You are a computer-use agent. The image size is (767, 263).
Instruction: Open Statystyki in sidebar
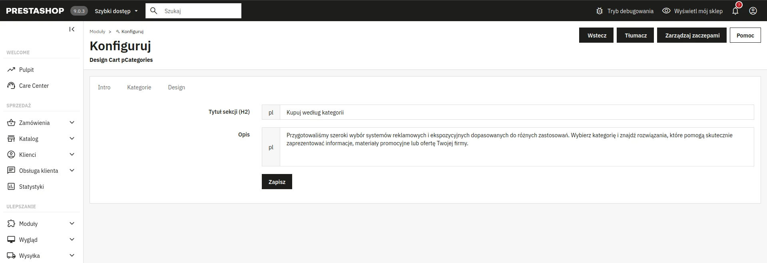pyautogui.click(x=32, y=187)
